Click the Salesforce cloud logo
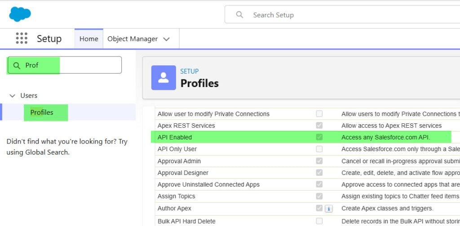This screenshot has height=226, width=460. click(x=20, y=14)
